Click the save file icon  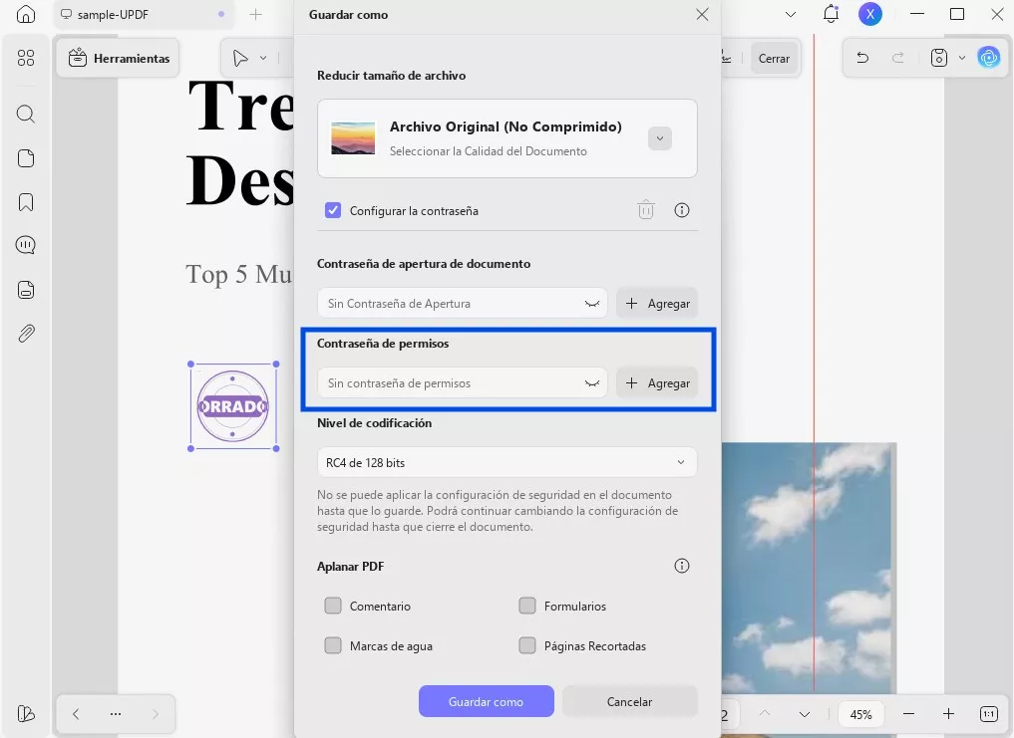click(939, 58)
